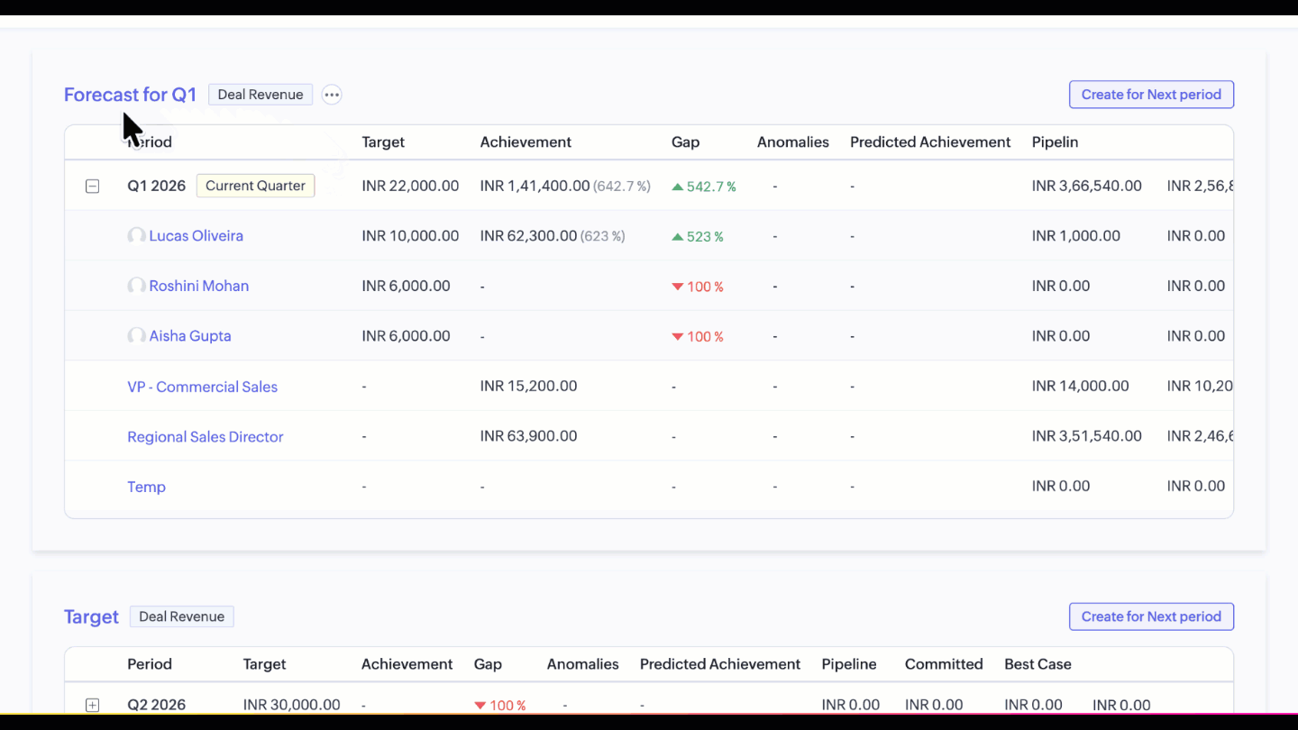Click the Achievement column header in Forecast table
1298x730 pixels.
pos(526,142)
